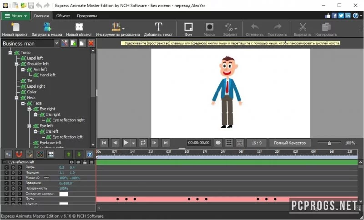The image size is (364, 220).
Task: Open the Twitter share icon
Action: coord(341,16)
